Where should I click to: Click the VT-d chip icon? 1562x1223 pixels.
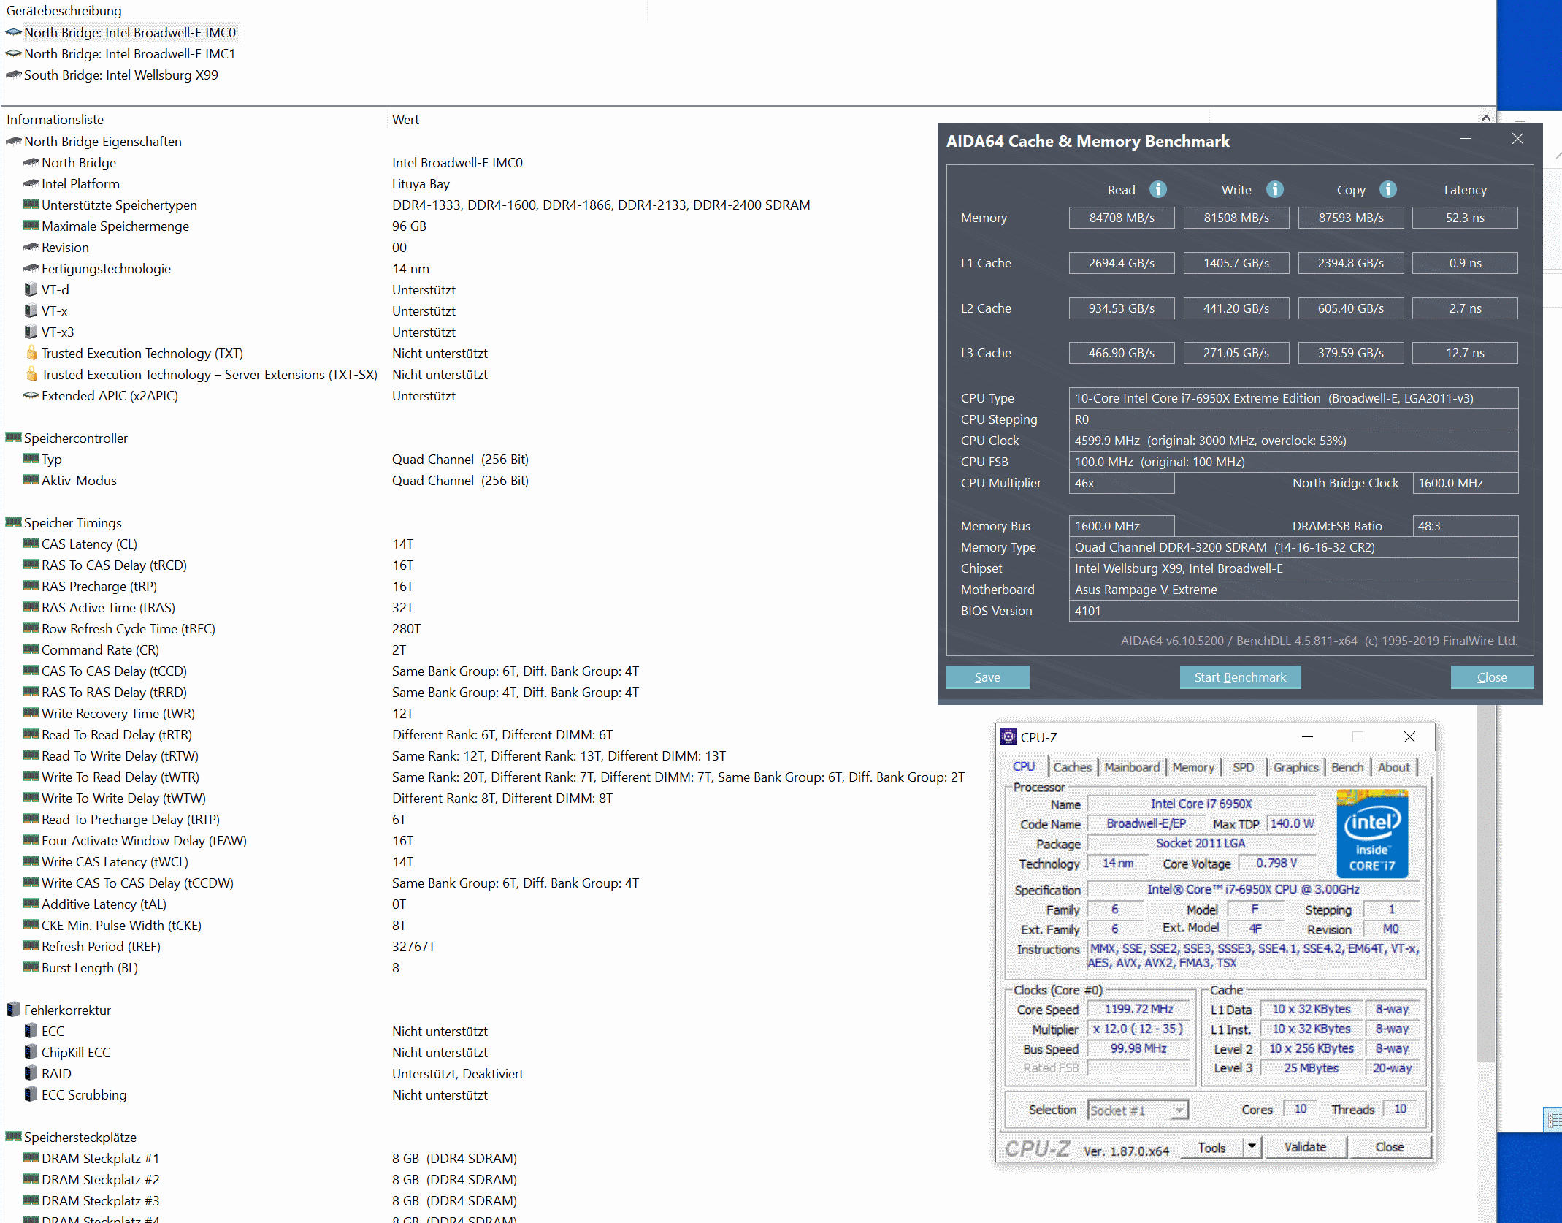point(31,290)
